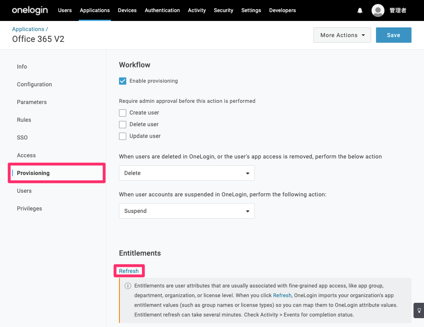The height and width of the screenshot is (327, 424).
Task: Check the Delete user approval checkbox
Action: [x=123, y=125]
